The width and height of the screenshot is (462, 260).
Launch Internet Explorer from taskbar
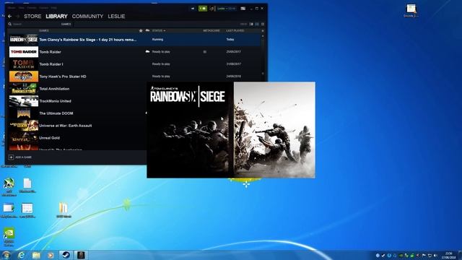[22, 255]
